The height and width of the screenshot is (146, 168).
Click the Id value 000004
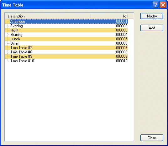(122, 35)
